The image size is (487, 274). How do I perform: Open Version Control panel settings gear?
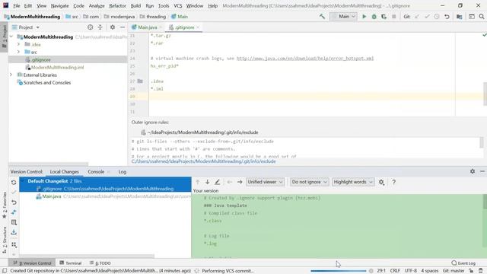pyautogui.click(x=473, y=171)
